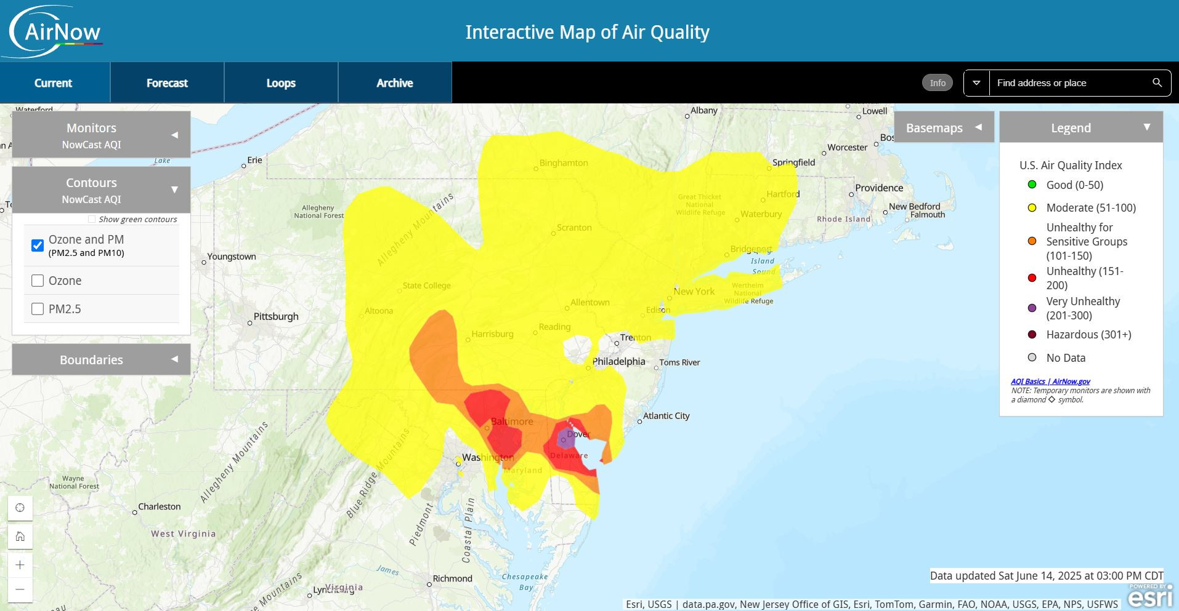Click the Youngstown city marker

click(x=204, y=263)
